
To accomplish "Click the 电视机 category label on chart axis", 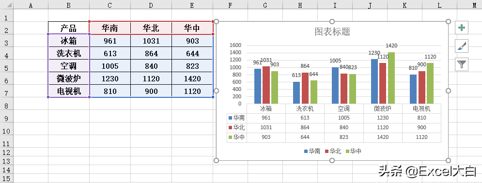I will pos(421,108).
